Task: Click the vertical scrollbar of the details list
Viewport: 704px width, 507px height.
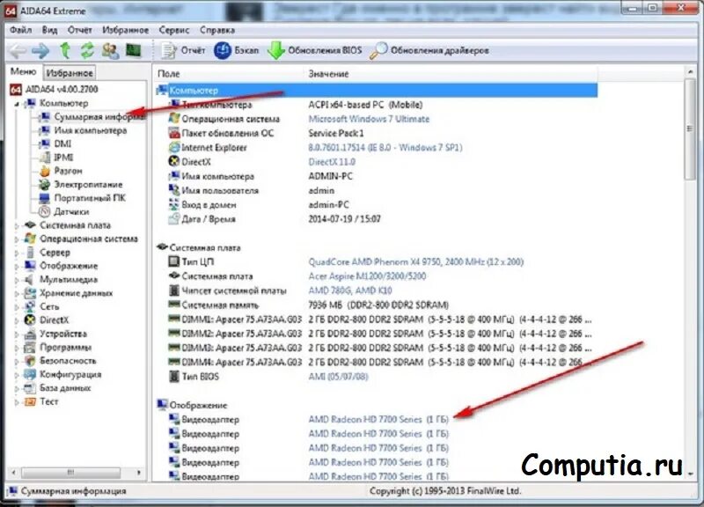Action: 691,272
